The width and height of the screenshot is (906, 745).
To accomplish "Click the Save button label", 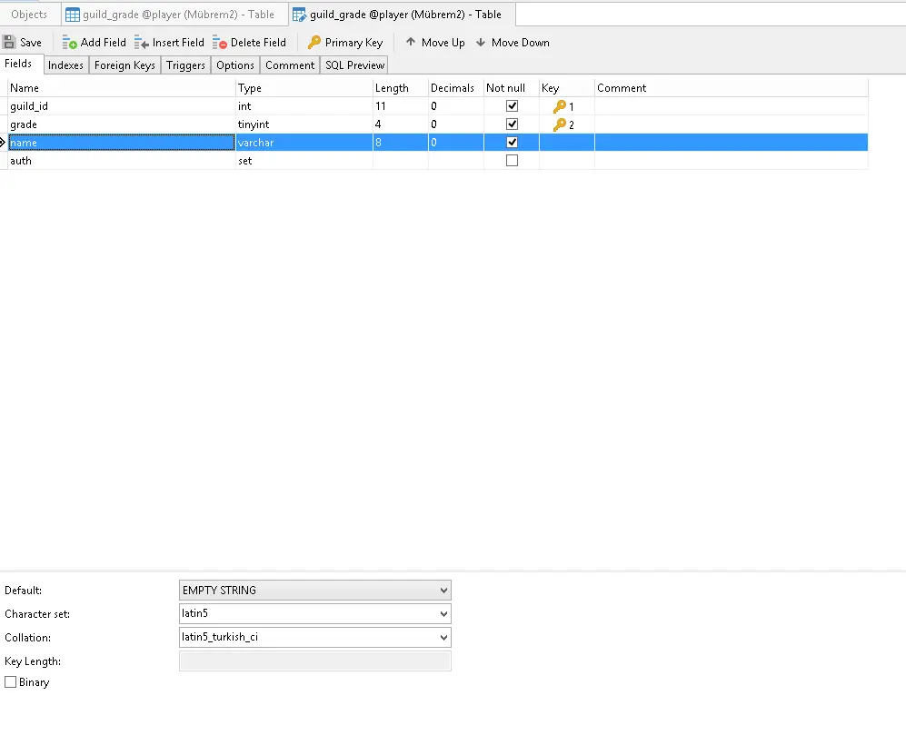I will click(x=31, y=43).
